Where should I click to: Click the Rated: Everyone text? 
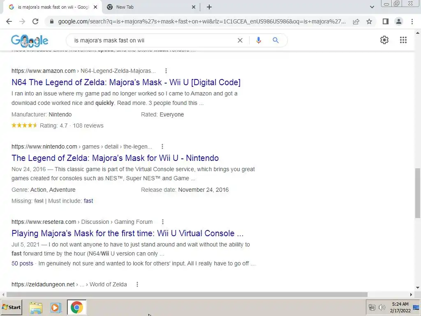pyautogui.click(x=162, y=114)
